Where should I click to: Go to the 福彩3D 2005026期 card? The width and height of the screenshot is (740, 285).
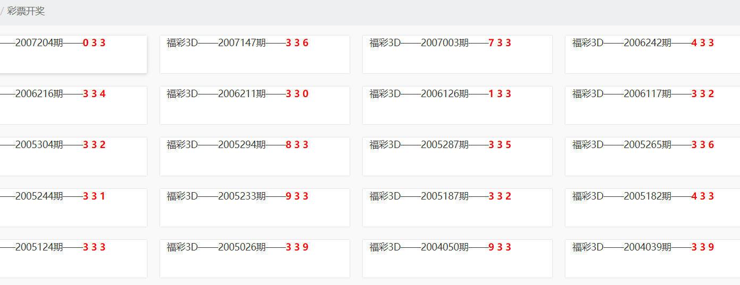click(x=255, y=258)
